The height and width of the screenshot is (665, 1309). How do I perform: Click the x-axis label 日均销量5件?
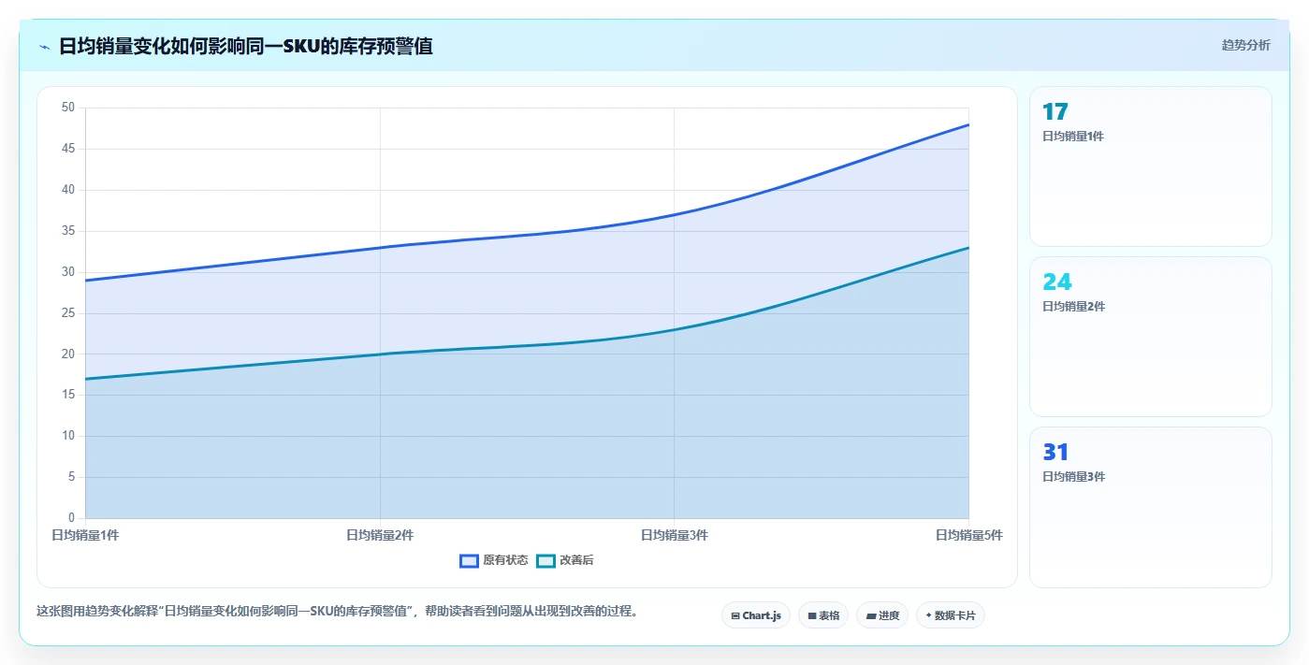pyautogui.click(x=968, y=535)
